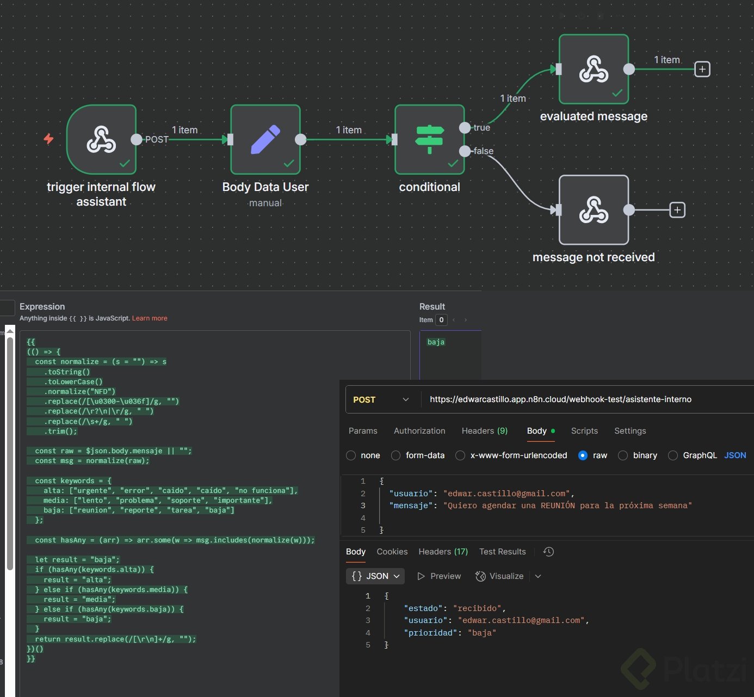Click the baja result output text

[436, 342]
